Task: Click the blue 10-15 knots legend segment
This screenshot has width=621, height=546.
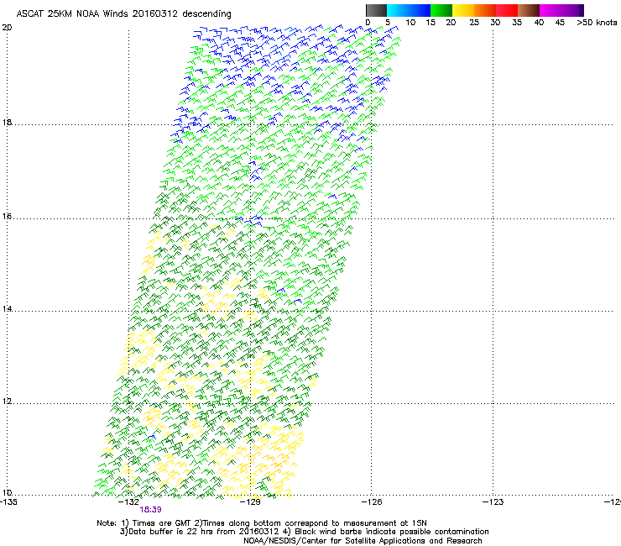Action: (420, 10)
